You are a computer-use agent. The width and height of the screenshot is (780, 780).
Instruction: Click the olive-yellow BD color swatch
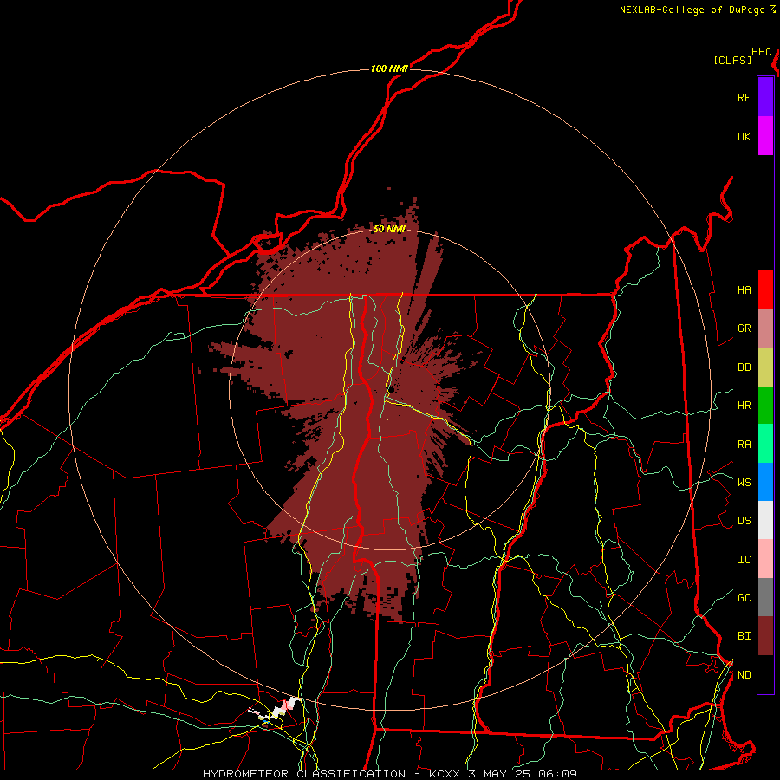click(765, 367)
